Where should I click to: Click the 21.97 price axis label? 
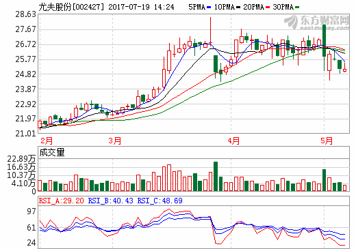pyautogui.click(x=26, y=119)
